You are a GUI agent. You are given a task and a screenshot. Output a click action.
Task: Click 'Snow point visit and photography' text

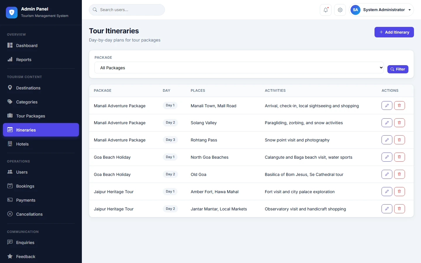tap(297, 140)
